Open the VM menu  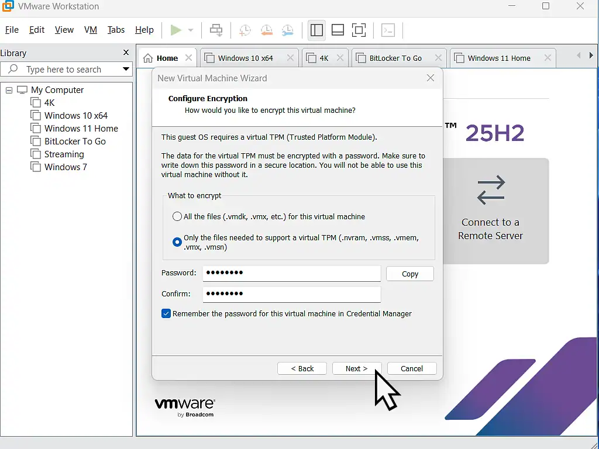(x=90, y=30)
